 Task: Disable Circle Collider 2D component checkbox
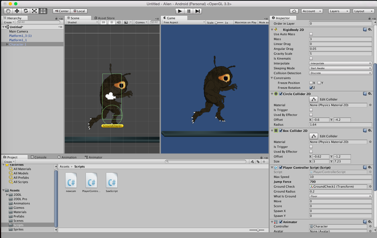(x=281, y=94)
